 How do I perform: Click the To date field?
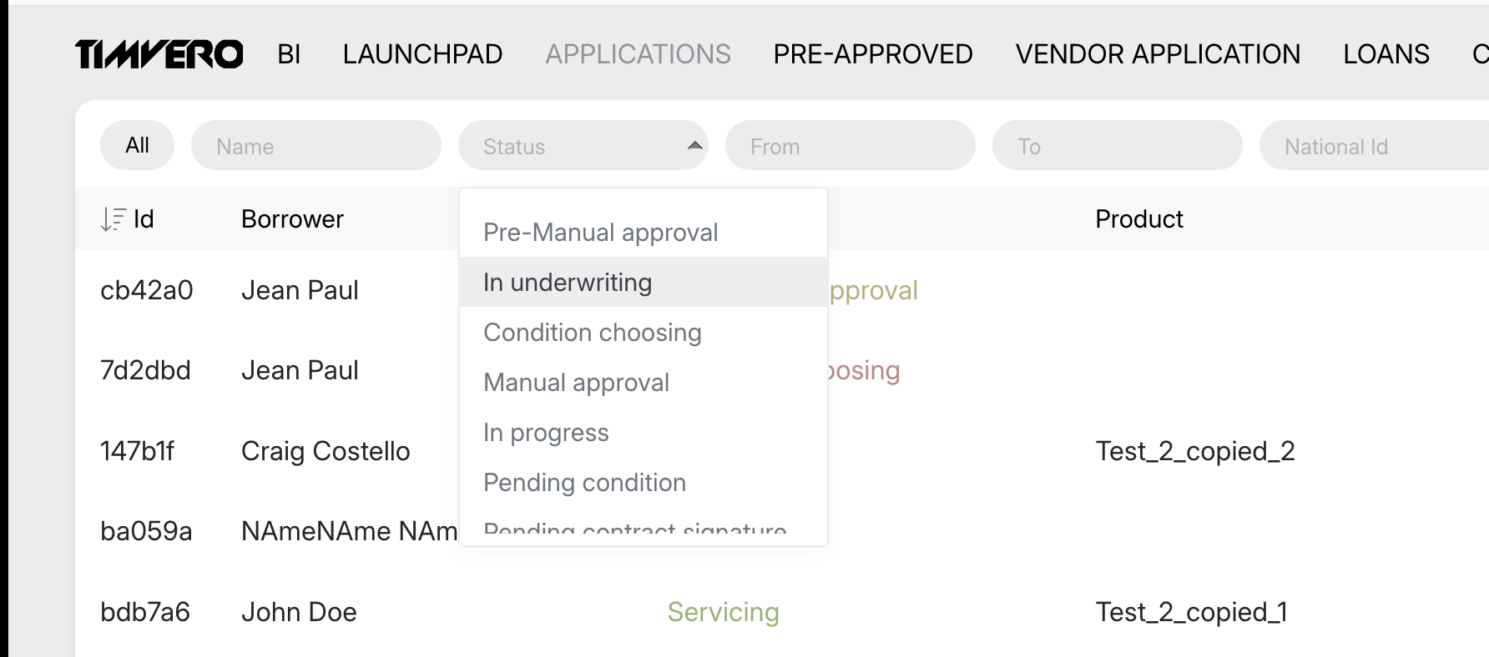[x=1117, y=146]
